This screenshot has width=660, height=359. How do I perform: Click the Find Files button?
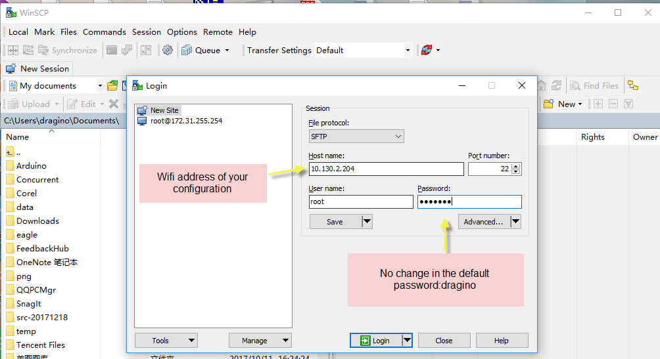[x=594, y=86]
